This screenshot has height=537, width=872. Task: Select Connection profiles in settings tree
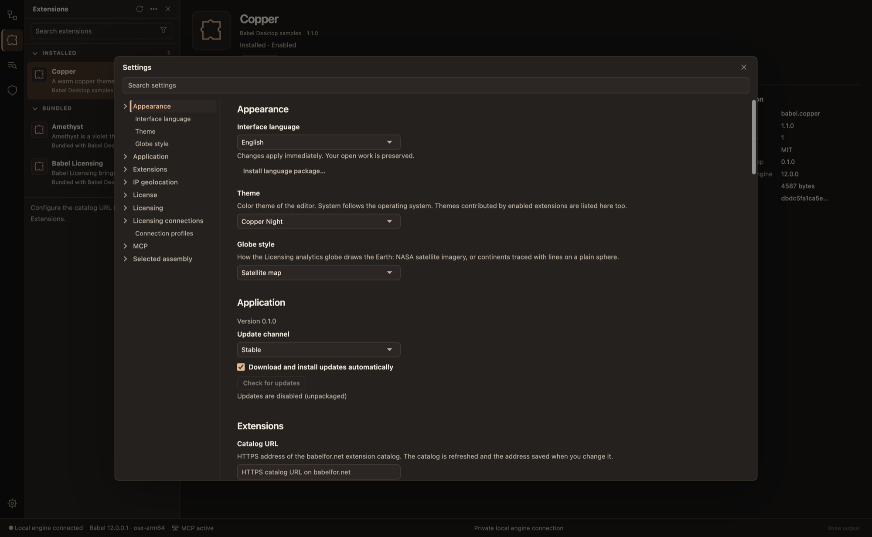tap(164, 233)
